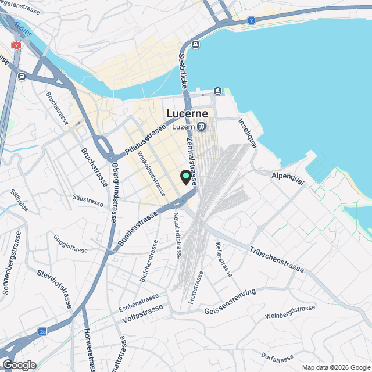Click the Map data ©2026 Google attribution
The width and height of the screenshot is (372, 372).
coord(336,367)
